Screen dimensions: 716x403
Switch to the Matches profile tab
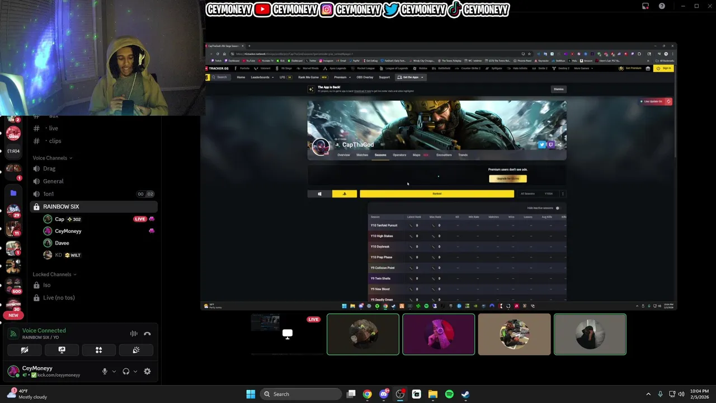[x=362, y=155]
